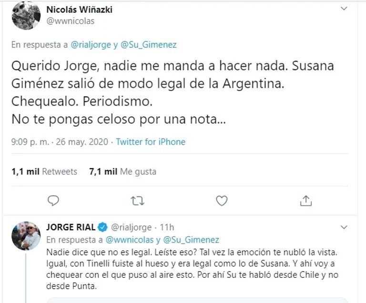Share the tweet via share icon

[305, 201]
